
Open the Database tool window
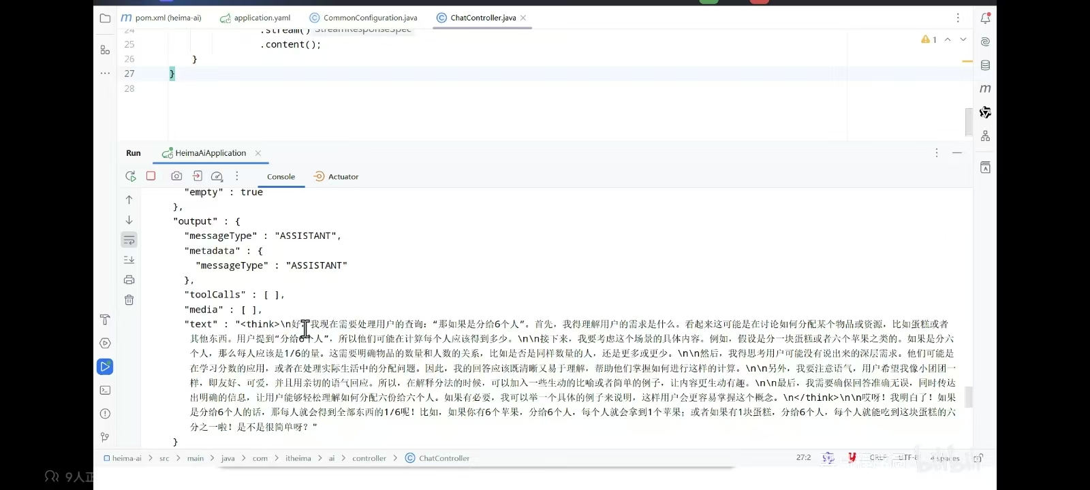[985, 65]
